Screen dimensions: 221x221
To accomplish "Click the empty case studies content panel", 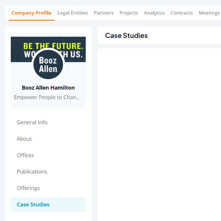I will click(x=159, y=135).
